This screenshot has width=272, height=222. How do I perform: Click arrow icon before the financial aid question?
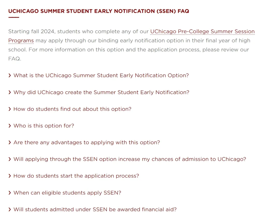click(x=10, y=209)
